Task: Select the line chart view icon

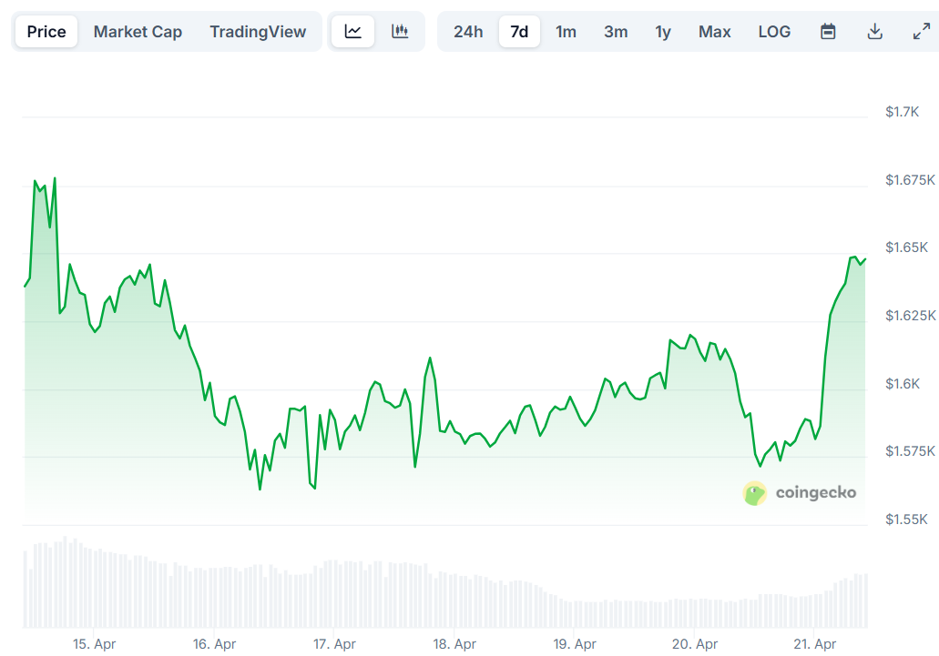Action: [x=352, y=31]
